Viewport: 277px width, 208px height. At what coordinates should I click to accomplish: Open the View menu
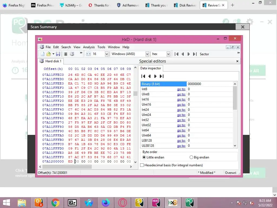[x=77, y=47]
